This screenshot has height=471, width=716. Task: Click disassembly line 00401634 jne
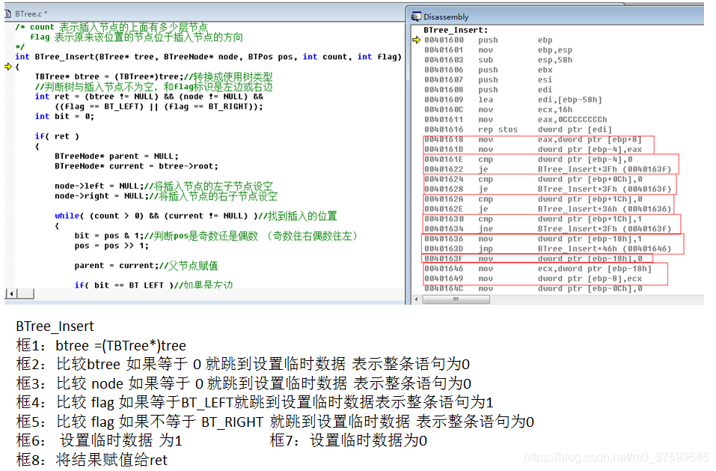click(x=548, y=229)
